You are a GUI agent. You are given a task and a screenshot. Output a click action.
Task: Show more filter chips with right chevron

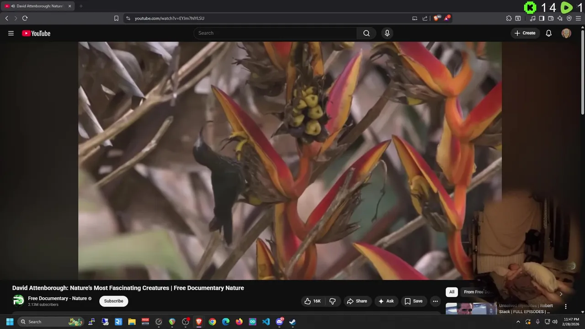[561, 293]
